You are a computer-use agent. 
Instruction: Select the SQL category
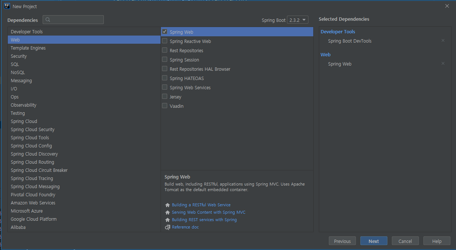[84, 64]
